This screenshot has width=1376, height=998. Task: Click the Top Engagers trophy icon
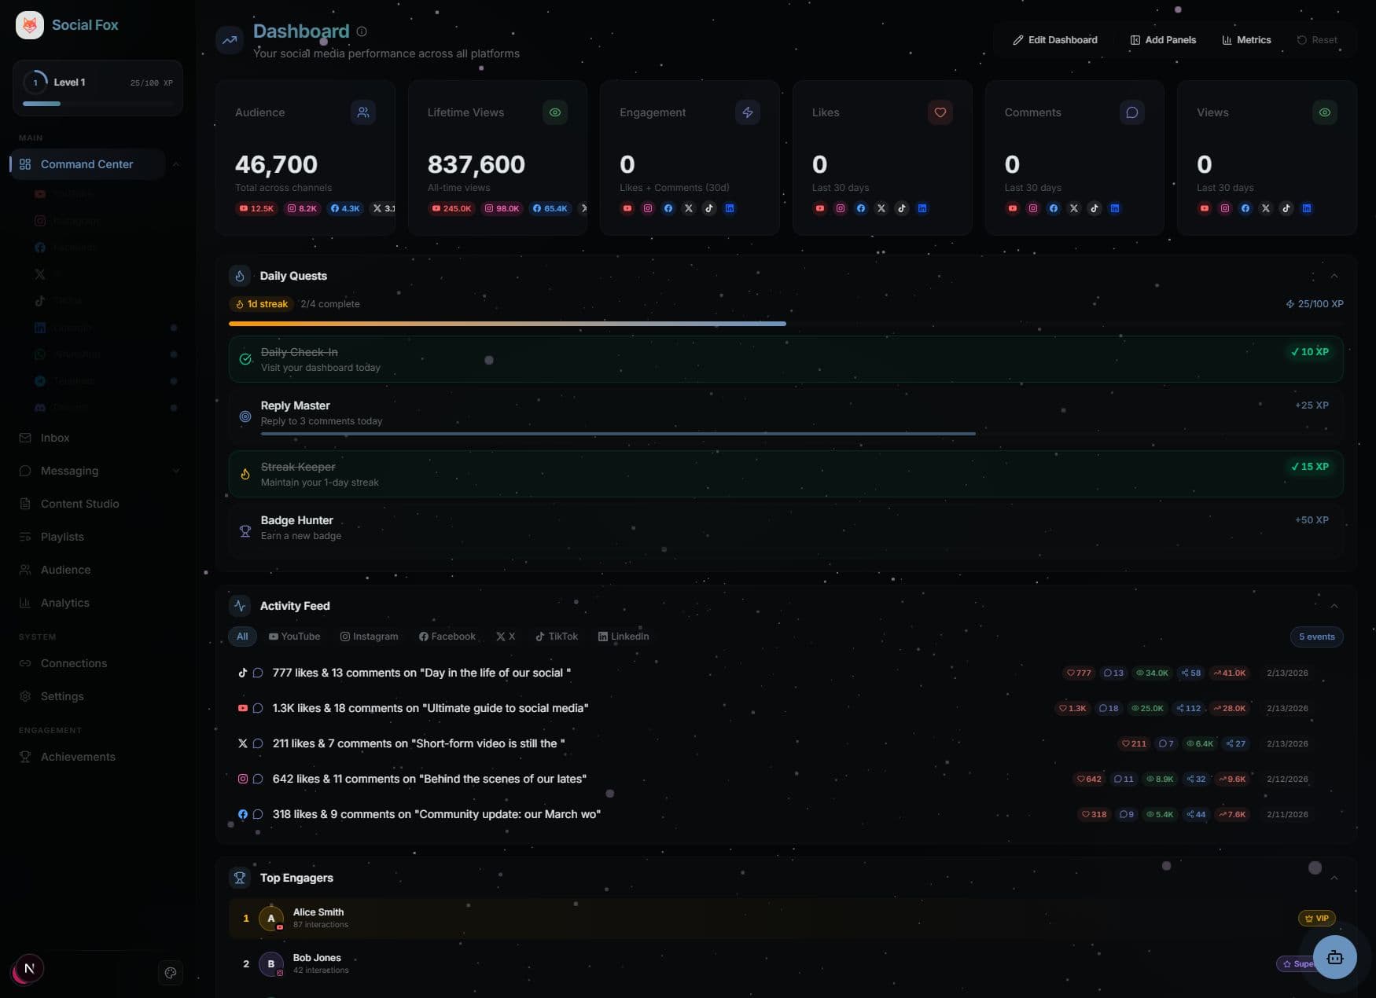click(x=240, y=878)
